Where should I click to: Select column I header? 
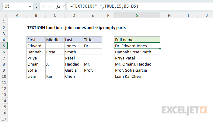(188, 15)
